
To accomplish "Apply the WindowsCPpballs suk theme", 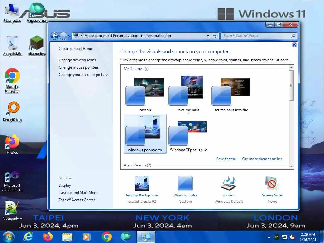I will point(188,134).
